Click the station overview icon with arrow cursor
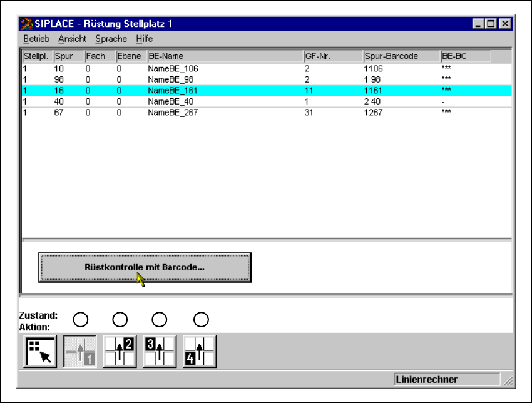The width and height of the screenshot is (532, 403). 41,352
